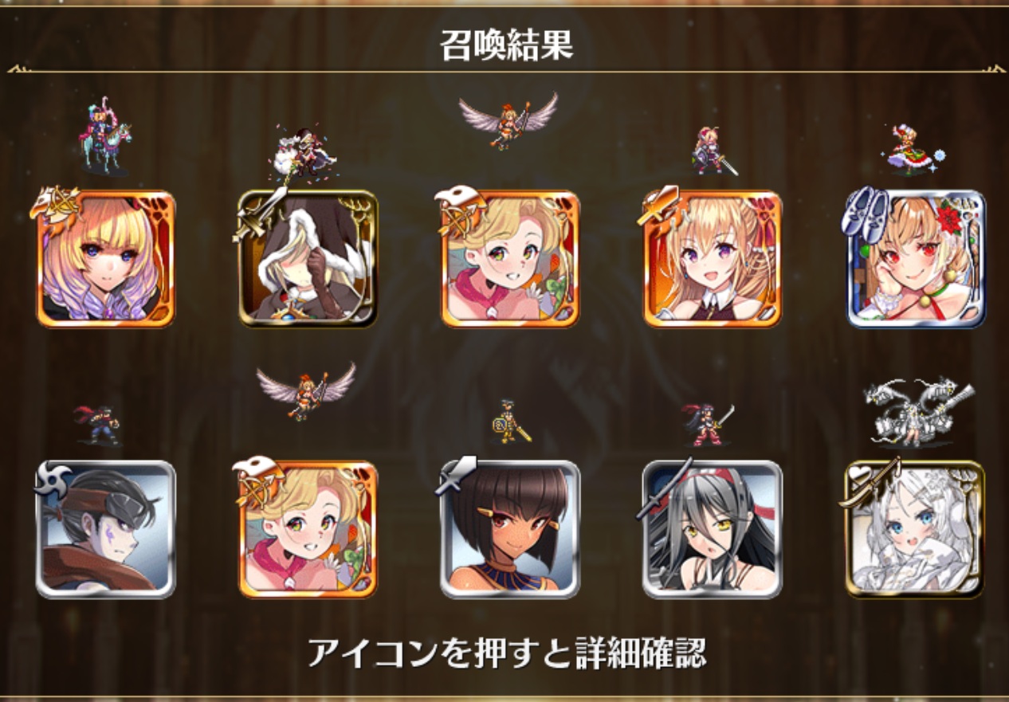This screenshot has height=702, width=1009.
Task: View the white-haired bride portrait
Action: point(916,529)
